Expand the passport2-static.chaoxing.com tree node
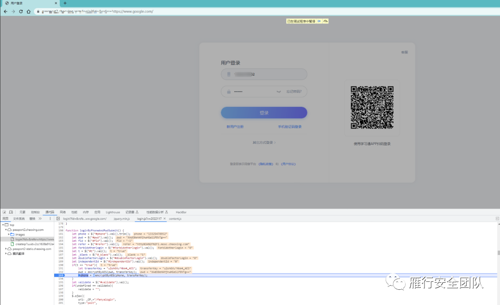Viewport: 500px width, 305px height. pyautogui.click(x=6, y=249)
